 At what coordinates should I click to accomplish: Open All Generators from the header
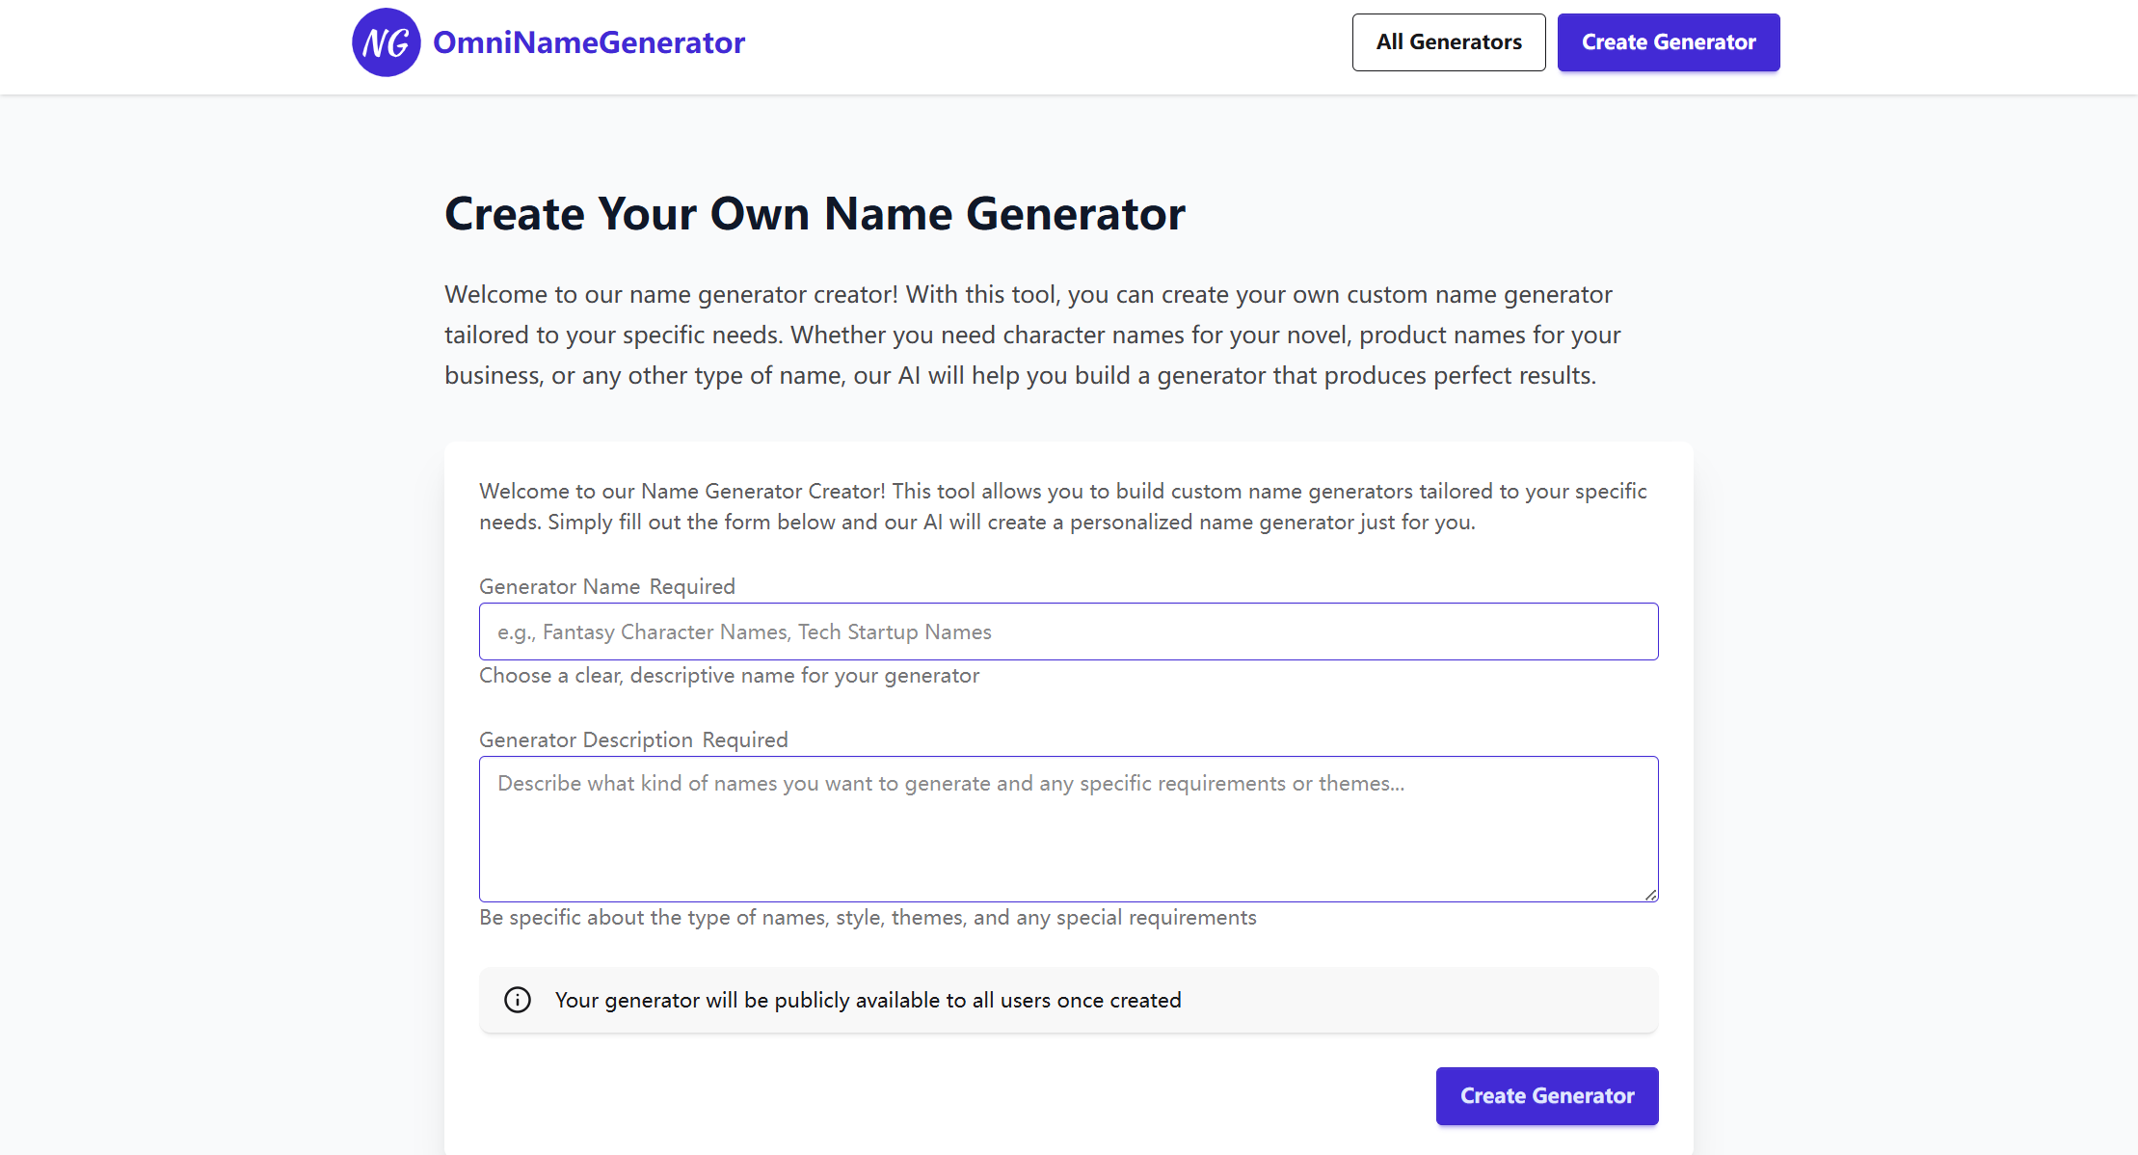click(x=1449, y=41)
